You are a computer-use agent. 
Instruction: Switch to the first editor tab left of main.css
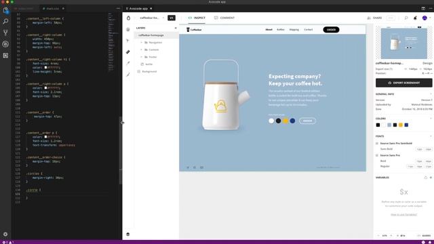click(x=25, y=9)
